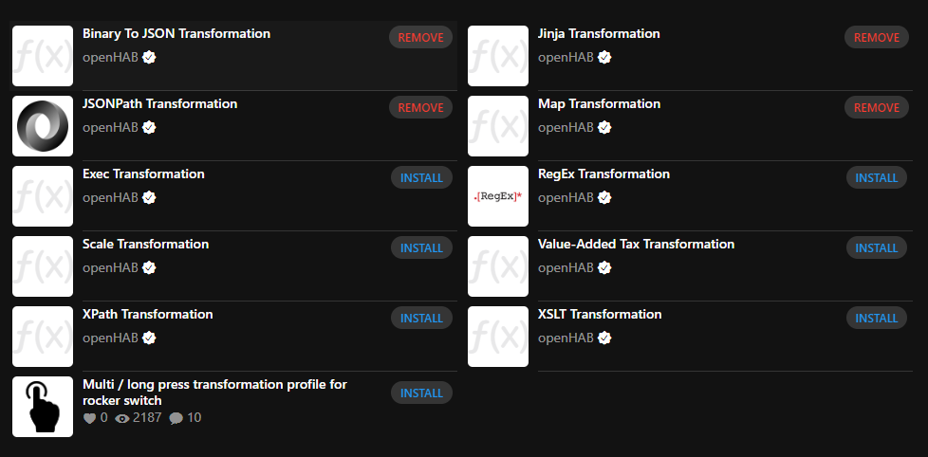The image size is (928, 457).
Task: Click the JSONPath Transformation ring icon
Action: pyautogui.click(x=43, y=126)
